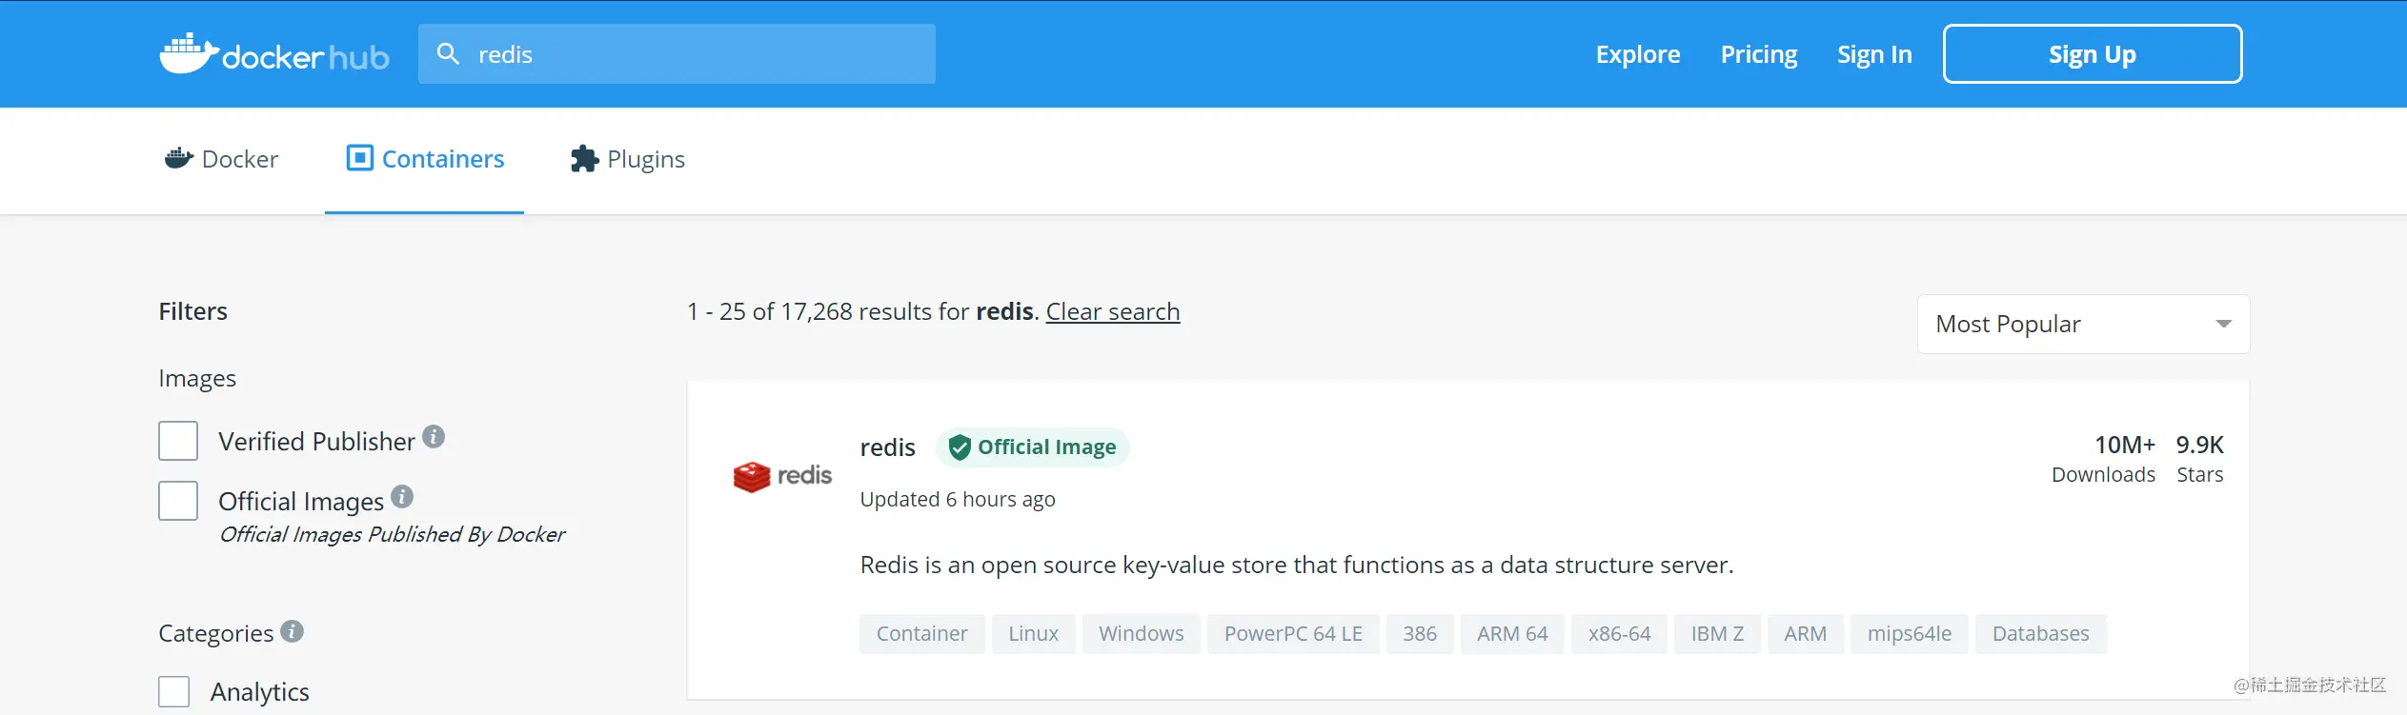Click the Linux tag
This screenshot has width=2407, height=715.
[x=1033, y=634]
